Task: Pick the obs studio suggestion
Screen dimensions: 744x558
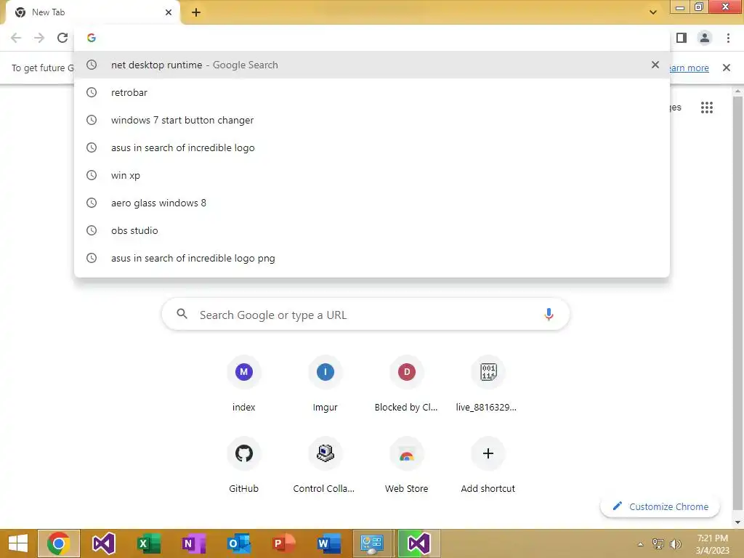Action: tap(372, 230)
